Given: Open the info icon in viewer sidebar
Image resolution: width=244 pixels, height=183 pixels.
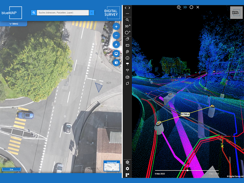Looking at the screenshot, I should pos(127,58).
